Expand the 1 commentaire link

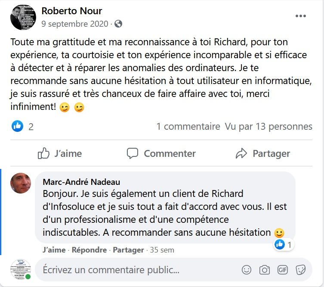[188, 126]
